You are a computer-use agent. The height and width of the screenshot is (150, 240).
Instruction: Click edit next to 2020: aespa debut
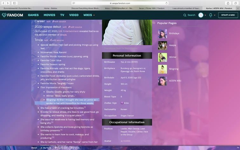65,27
